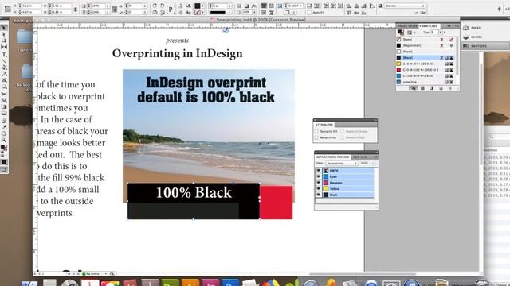Select the cyan C=100 M=0 Y=0 K=0 swatch
510x286 pixels.
pyautogui.click(x=425, y=76)
